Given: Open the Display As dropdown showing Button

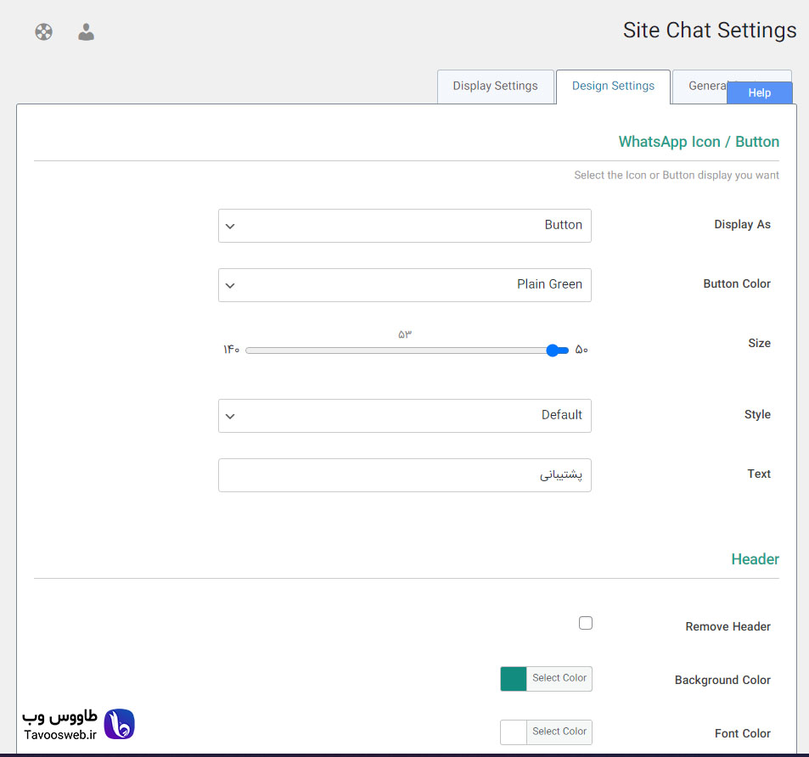Looking at the screenshot, I should coord(404,226).
